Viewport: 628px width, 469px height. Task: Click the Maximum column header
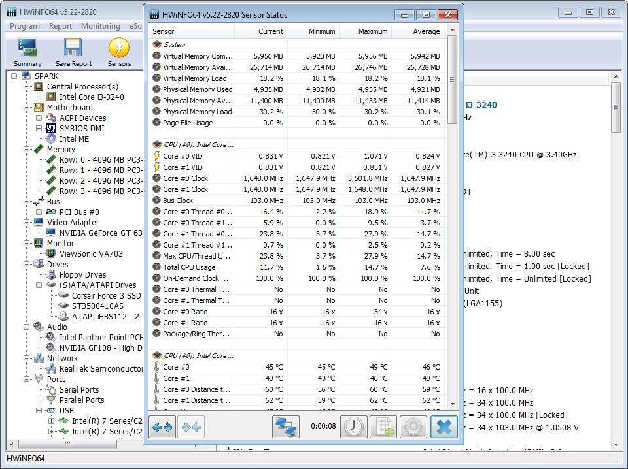[366, 31]
